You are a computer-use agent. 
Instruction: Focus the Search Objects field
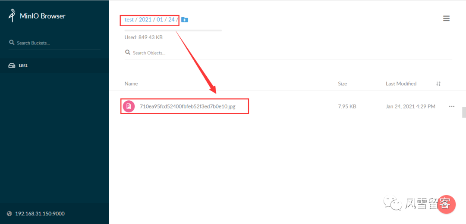click(288, 53)
